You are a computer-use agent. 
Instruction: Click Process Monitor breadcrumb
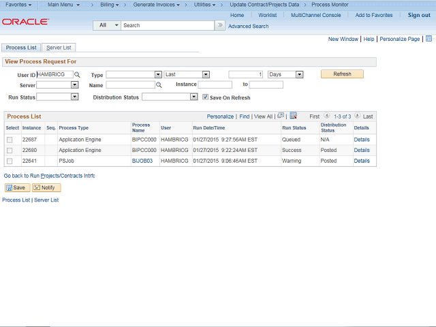point(330,5)
